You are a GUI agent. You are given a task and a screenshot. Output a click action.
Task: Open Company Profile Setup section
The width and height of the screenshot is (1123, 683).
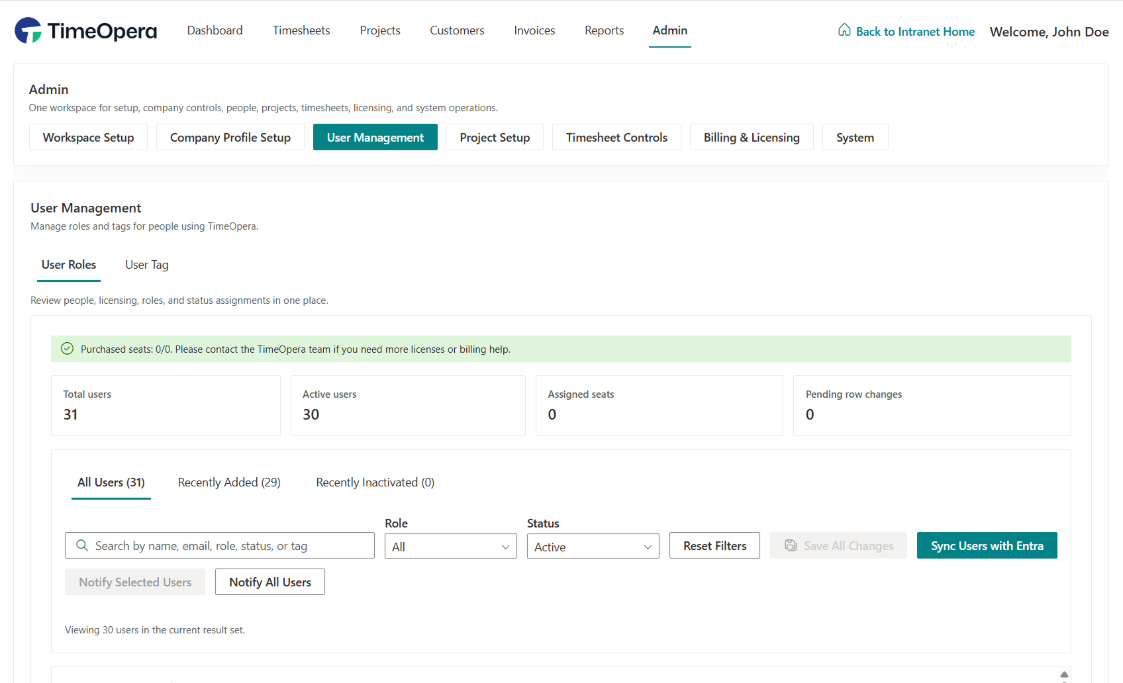coord(230,137)
